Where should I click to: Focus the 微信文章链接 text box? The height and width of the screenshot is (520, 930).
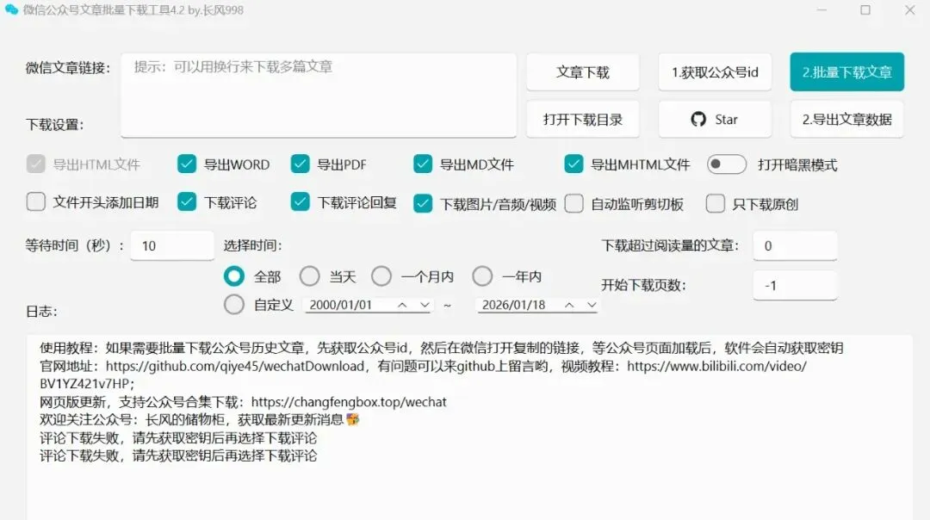point(319,96)
